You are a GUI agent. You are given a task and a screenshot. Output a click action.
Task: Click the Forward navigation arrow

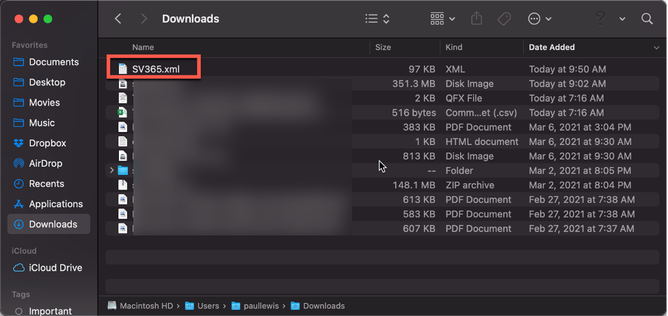[144, 19]
